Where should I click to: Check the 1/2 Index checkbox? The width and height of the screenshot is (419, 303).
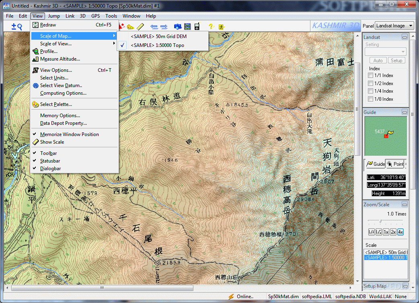click(x=370, y=83)
